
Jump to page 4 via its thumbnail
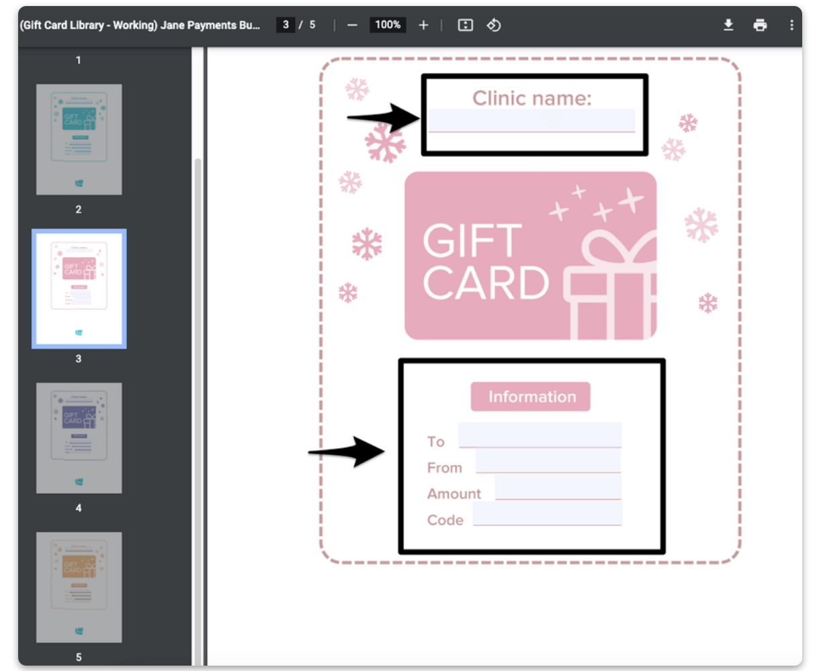point(79,437)
